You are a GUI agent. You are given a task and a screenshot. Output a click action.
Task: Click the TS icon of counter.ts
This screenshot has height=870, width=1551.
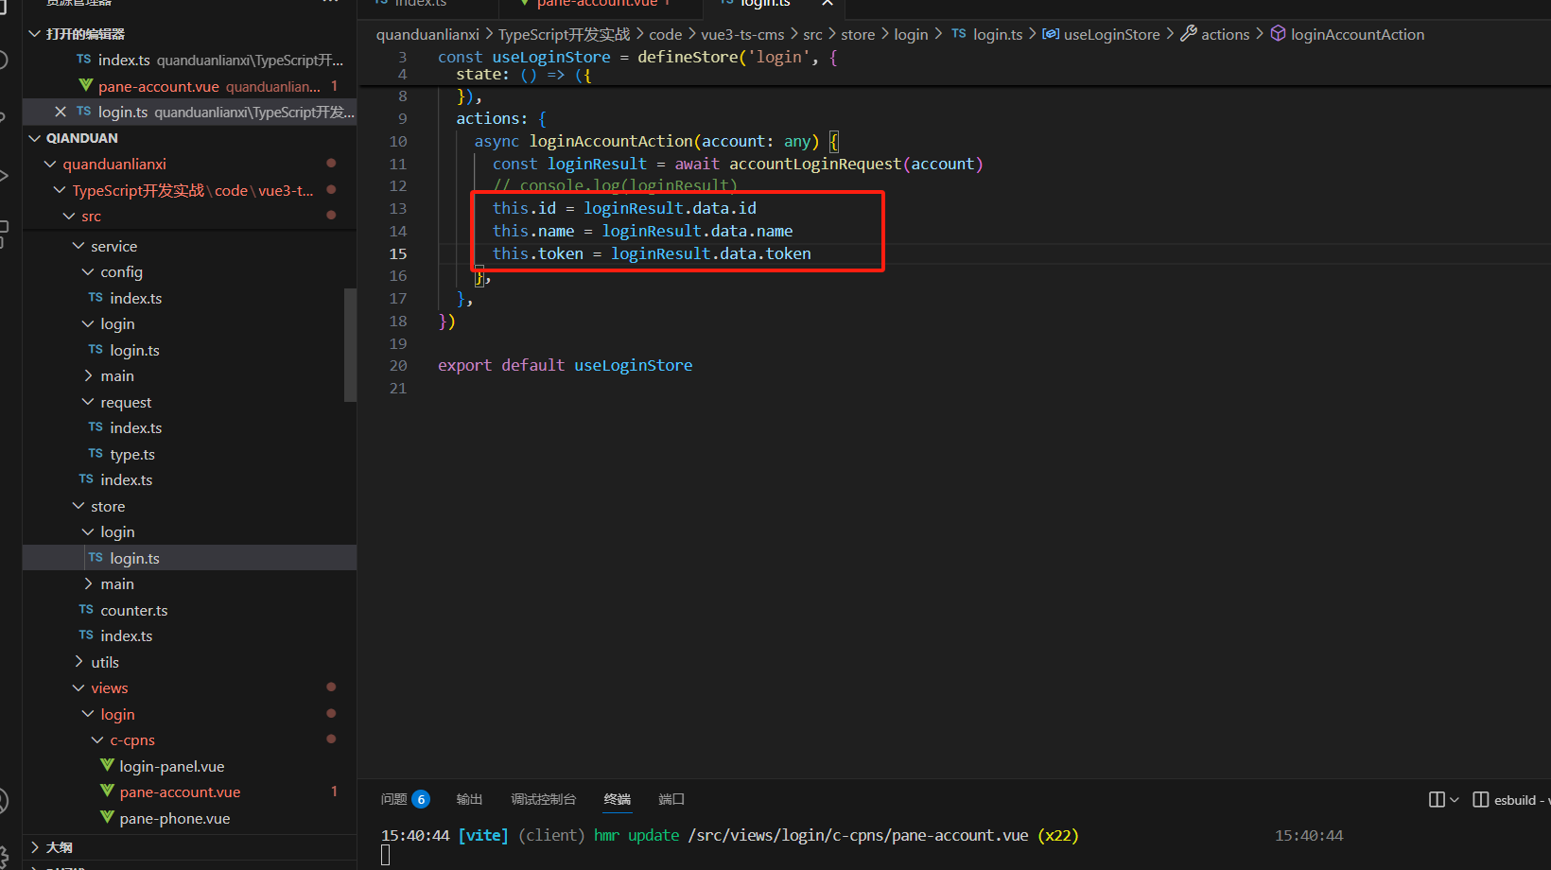86,610
